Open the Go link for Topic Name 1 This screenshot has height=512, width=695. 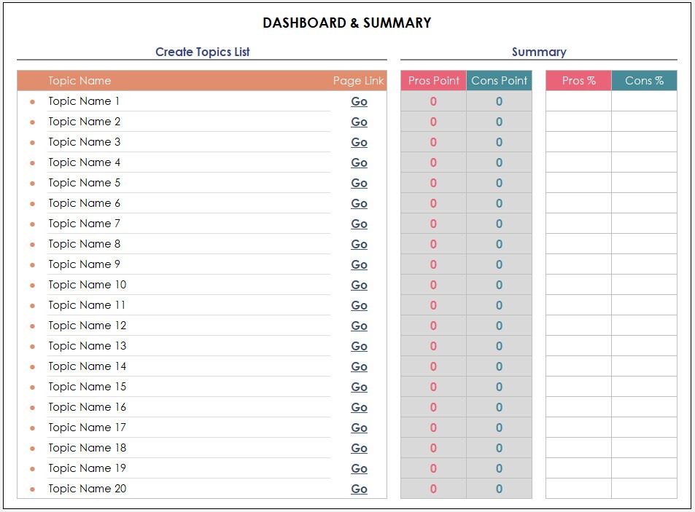point(359,101)
